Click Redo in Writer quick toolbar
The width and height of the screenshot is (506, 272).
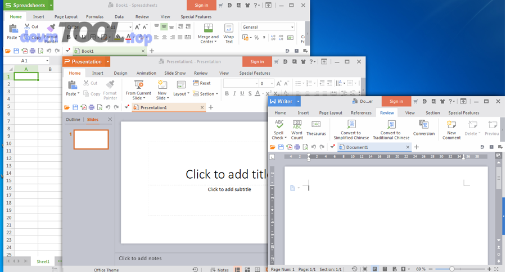coord(322,147)
